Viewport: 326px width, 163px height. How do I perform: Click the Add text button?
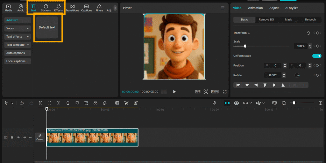18,20
